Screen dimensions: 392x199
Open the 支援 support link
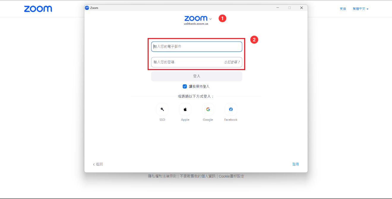[x=343, y=9]
